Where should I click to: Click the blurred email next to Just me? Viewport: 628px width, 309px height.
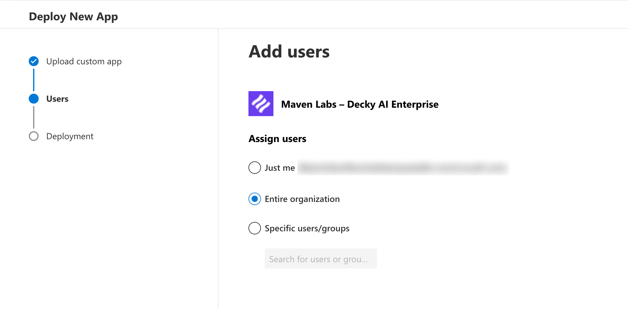403,168
